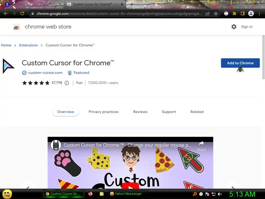Image resolution: width=265 pixels, height=199 pixels.
Task: Open the Extensions puzzle icon
Action: (x=234, y=13)
